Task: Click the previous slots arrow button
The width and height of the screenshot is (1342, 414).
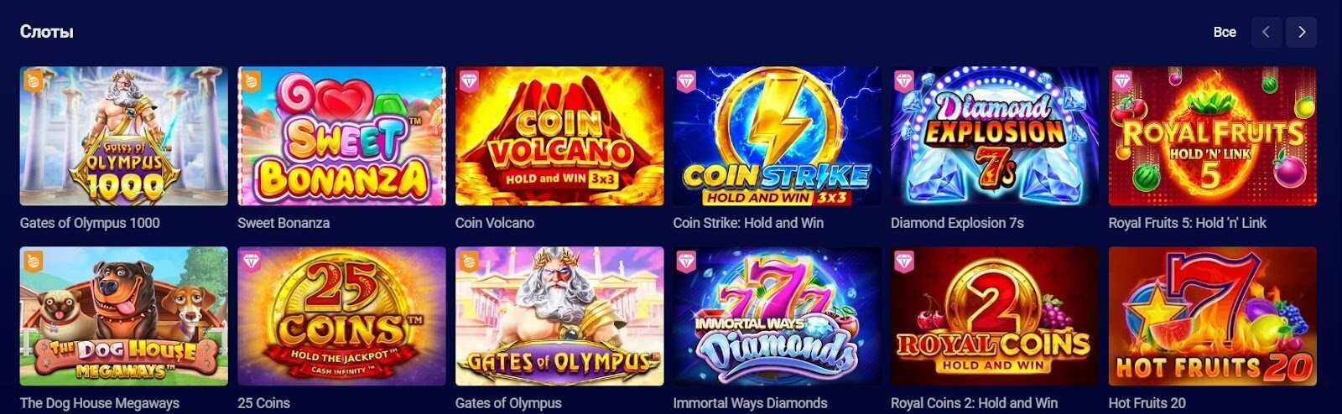Action: (x=1266, y=33)
